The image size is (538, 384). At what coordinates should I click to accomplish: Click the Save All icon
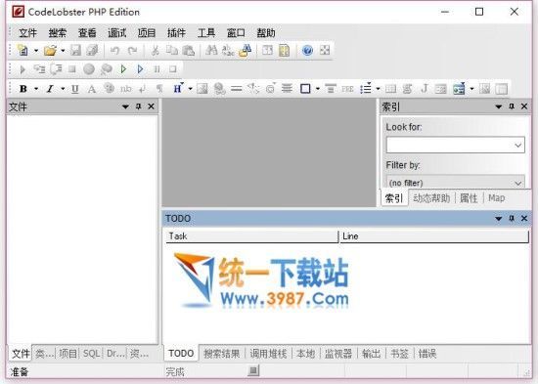pos(92,51)
